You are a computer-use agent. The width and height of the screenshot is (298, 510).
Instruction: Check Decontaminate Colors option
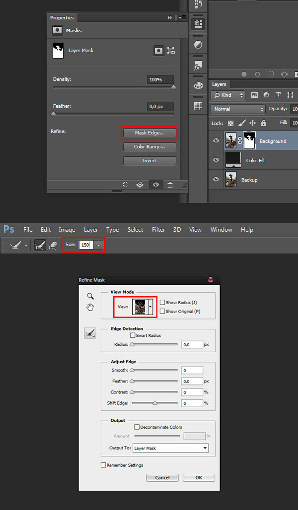(x=137, y=427)
